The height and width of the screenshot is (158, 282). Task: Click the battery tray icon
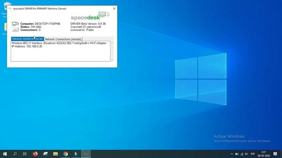pyautogui.click(x=237, y=154)
